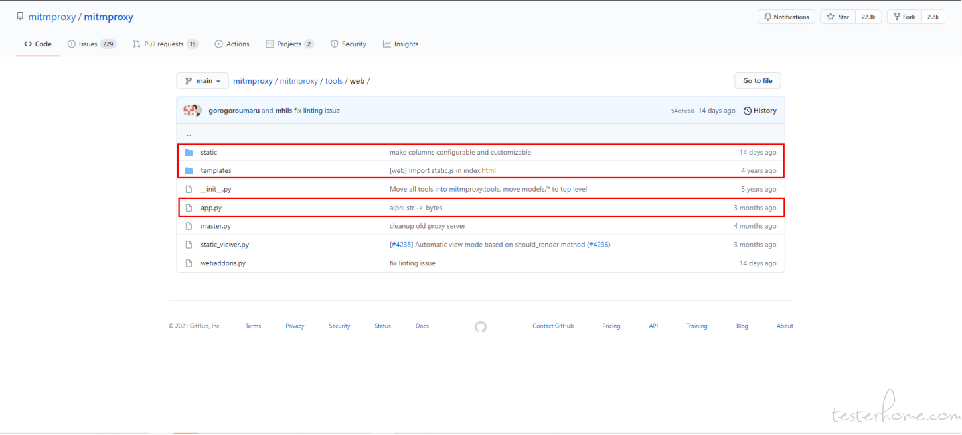Go to parent directory via the .. link
Viewport: 962px width, 435px height.
pyautogui.click(x=189, y=134)
